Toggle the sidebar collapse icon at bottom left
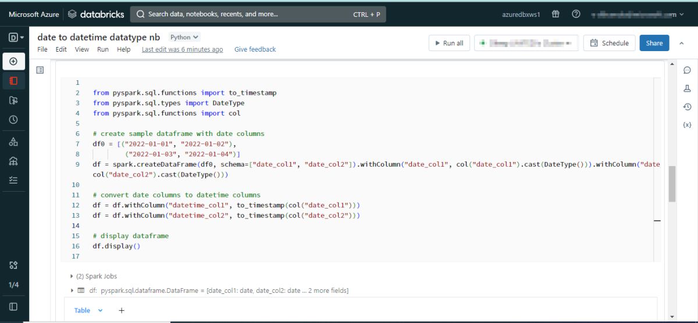 (x=13, y=306)
